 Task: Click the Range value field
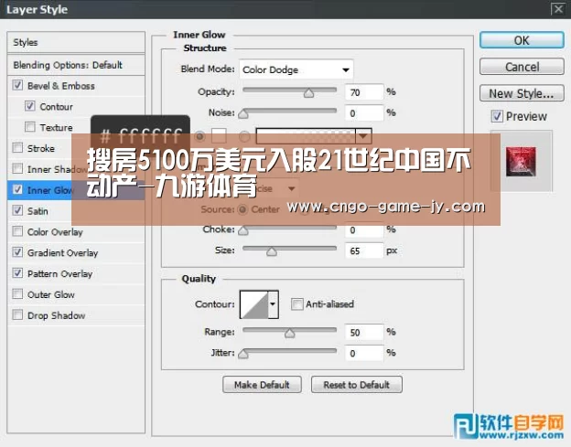coord(364,332)
